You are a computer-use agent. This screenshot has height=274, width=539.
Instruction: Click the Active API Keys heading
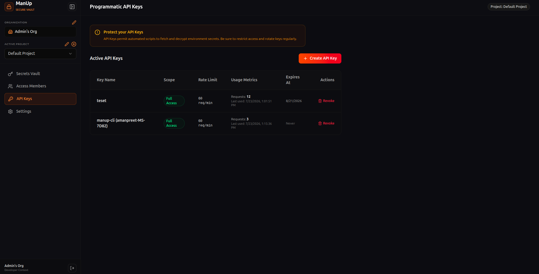pyautogui.click(x=106, y=58)
